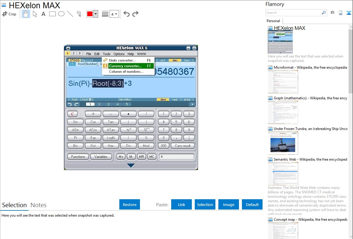
Task: Click the N to the power X button
Action: pos(128,130)
